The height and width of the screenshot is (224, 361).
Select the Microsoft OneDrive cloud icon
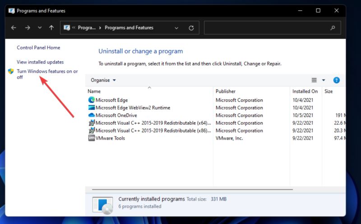tap(92, 115)
